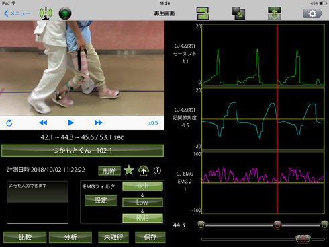
Task: Tap the video preview frame
Action: tap(82, 68)
